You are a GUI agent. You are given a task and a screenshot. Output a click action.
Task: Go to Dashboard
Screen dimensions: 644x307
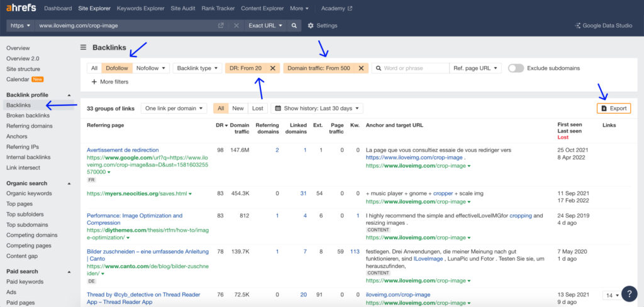(58, 8)
